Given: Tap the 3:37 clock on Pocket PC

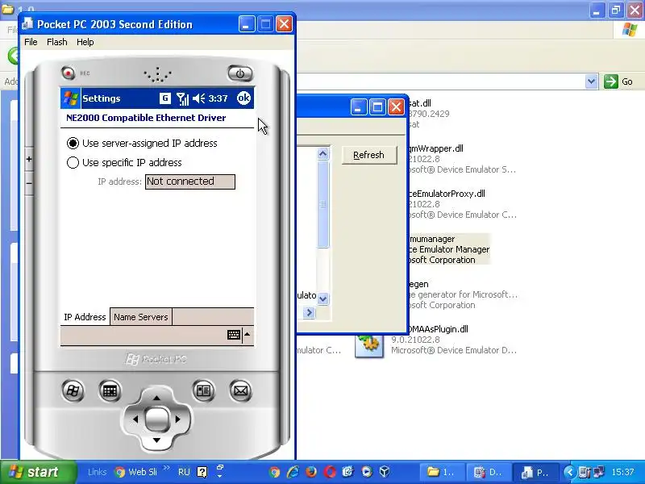Looking at the screenshot, I should (218, 98).
